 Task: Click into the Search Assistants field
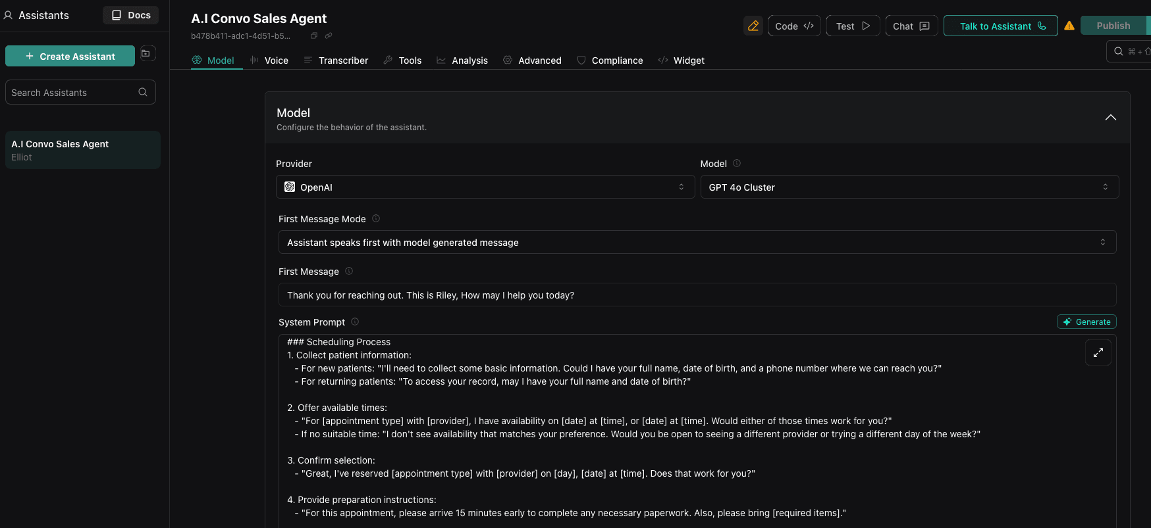point(72,92)
